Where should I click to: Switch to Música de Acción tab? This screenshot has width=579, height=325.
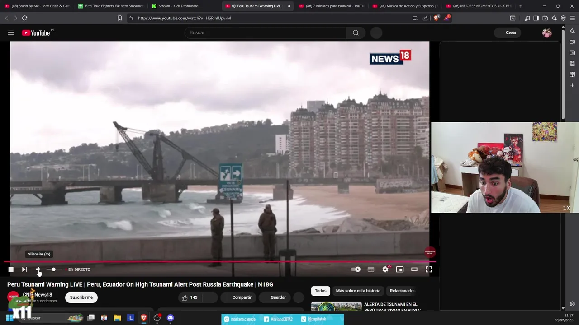(x=405, y=6)
